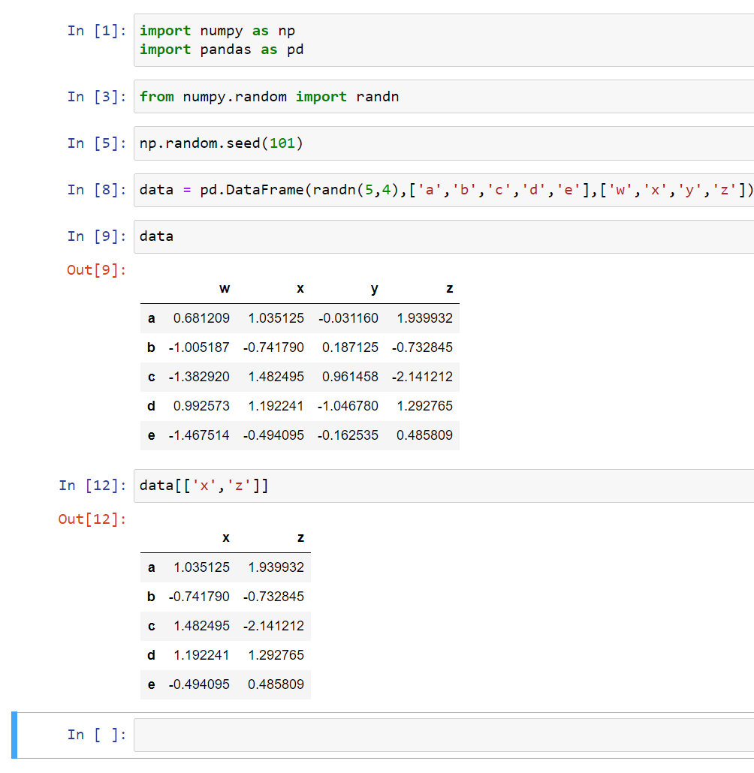Viewport: 754px width, 773px height.
Task: Click row index e in Out[9] table
Action: 152,436
